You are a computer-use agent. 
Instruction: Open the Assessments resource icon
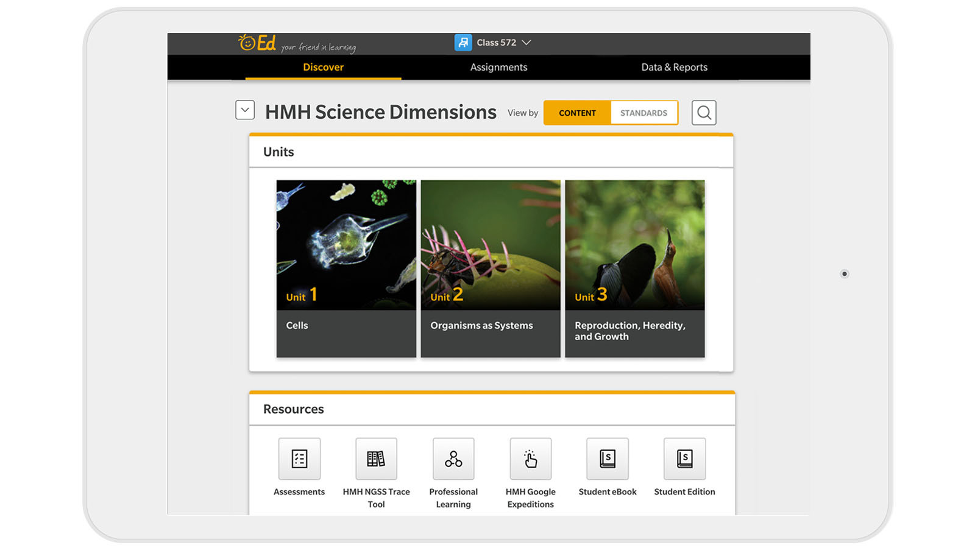click(x=299, y=458)
